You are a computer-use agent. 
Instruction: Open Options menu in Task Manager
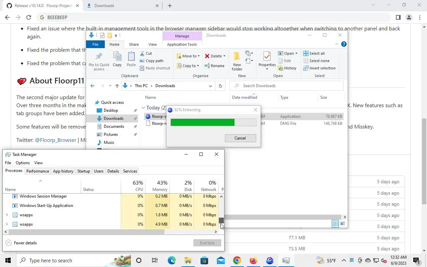point(23,163)
